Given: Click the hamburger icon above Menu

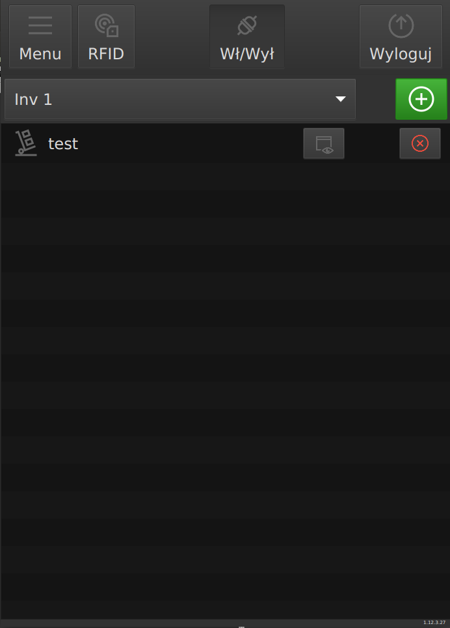Looking at the screenshot, I should 40,25.
